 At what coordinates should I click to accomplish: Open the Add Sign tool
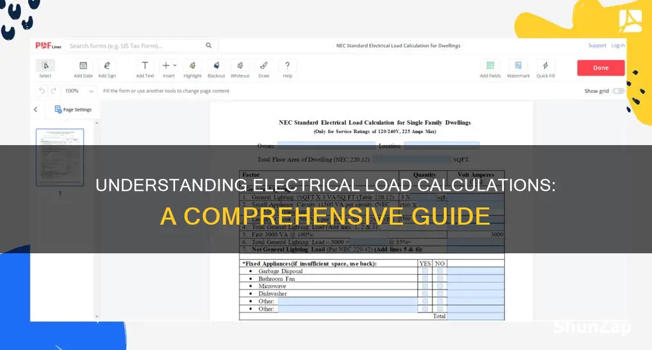pos(107,69)
